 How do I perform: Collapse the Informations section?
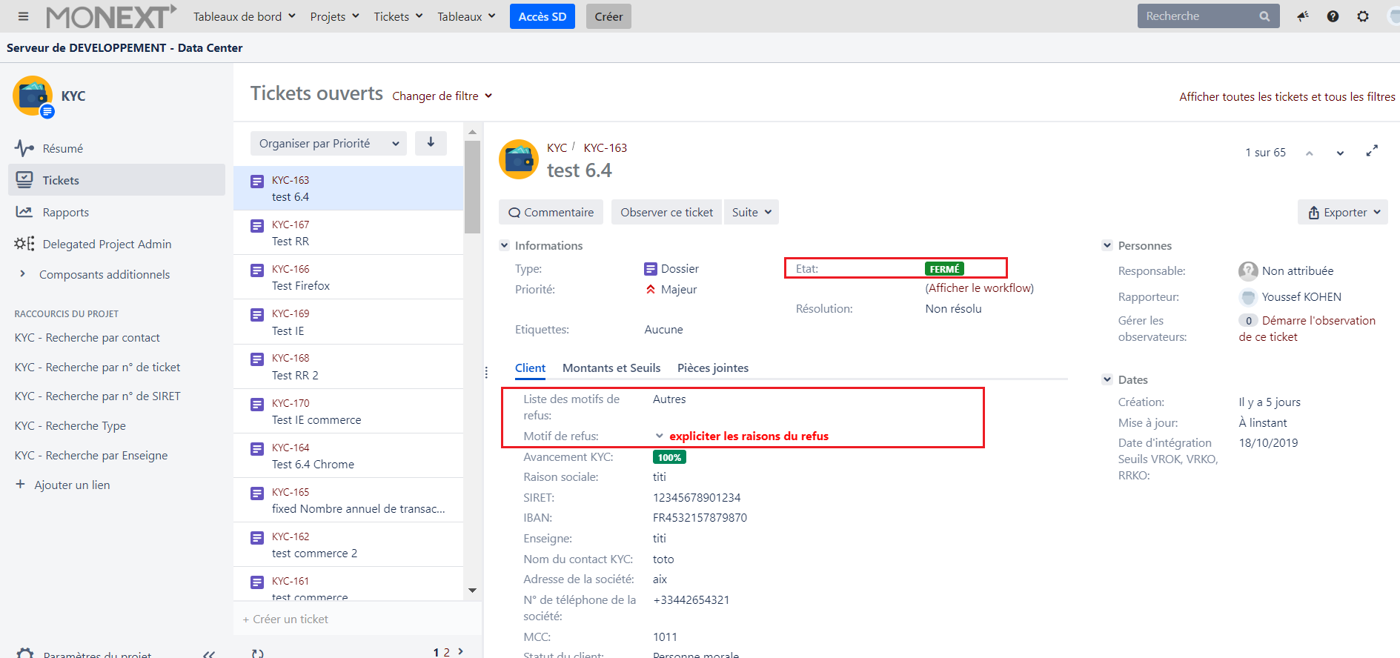505,245
